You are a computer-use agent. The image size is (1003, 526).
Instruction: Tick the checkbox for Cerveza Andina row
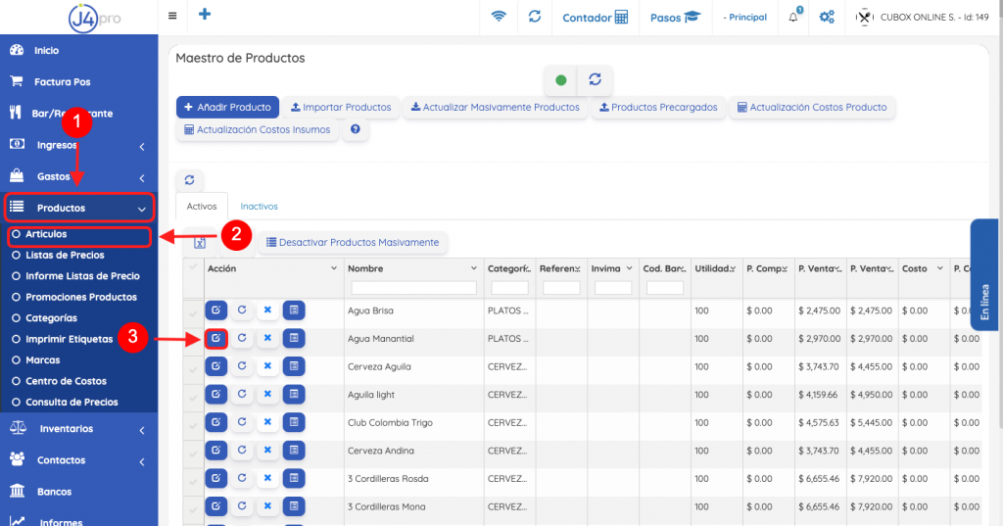(193, 452)
